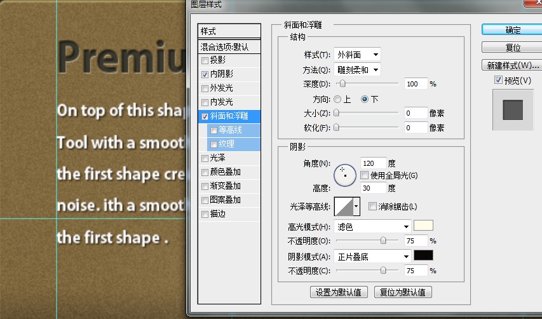Click the 确定 OK button
The height and width of the screenshot is (319, 542).
tap(513, 30)
